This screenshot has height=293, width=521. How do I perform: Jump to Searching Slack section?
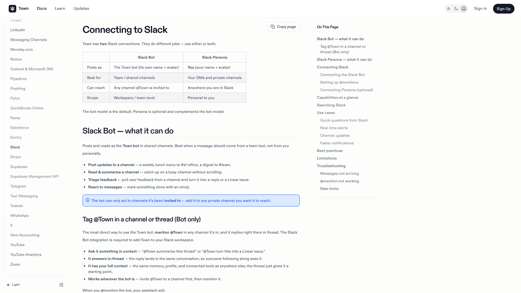(331, 105)
